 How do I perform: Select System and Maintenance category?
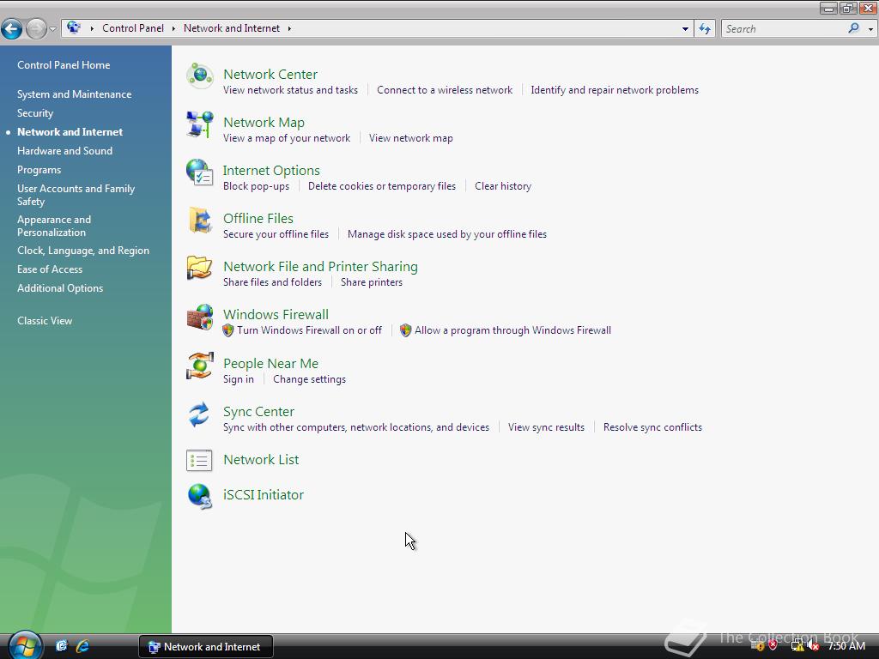coord(75,94)
